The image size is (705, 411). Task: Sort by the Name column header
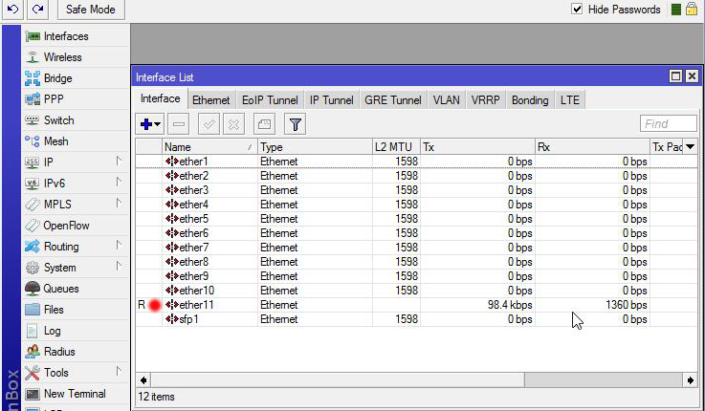[209, 147]
